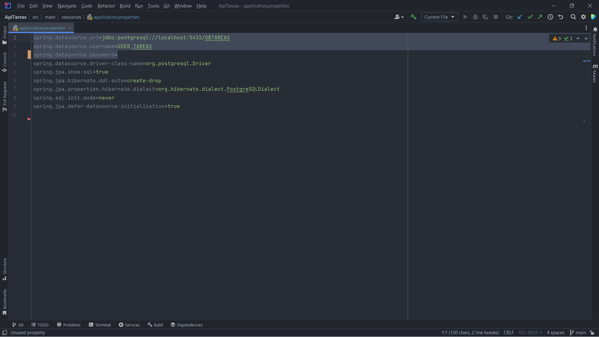This screenshot has height=337, width=599.
Task: Toggle the Problems tool window
Action: click(72, 325)
